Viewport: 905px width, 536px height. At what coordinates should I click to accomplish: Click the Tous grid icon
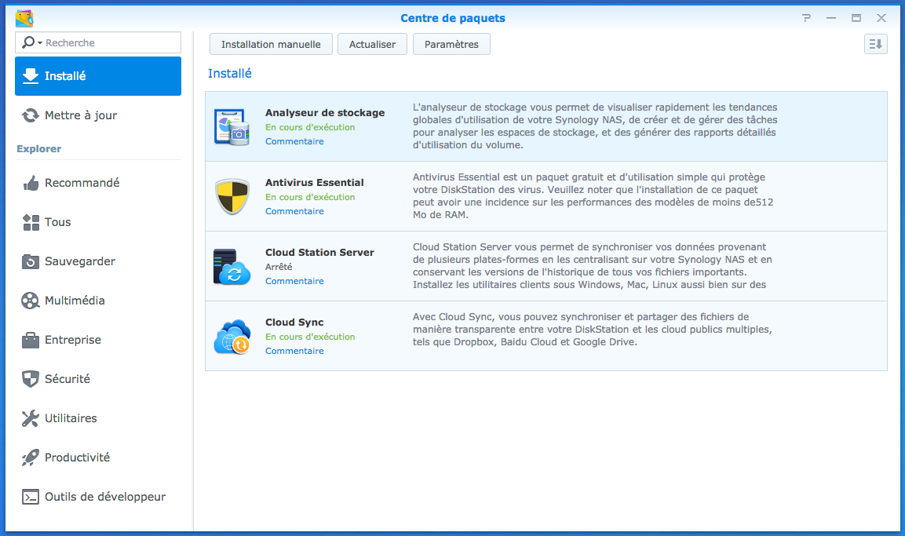(x=31, y=222)
